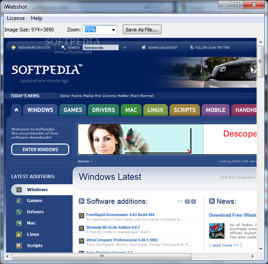The image size is (268, 264).
Task: Click the news article thumbnail image
Action: 217,231
